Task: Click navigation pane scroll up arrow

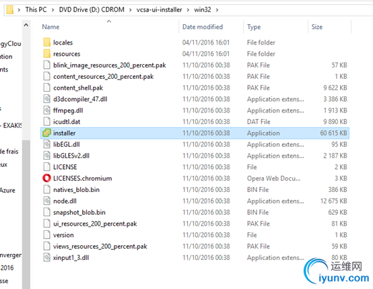Action: coord(26,25)
